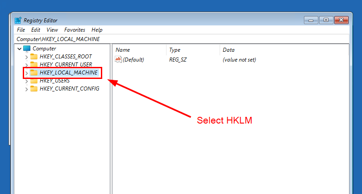Expand the HKEY_CLASSES_ROOT key
This screenshot has height=194, width=362.
click(26, 57)
